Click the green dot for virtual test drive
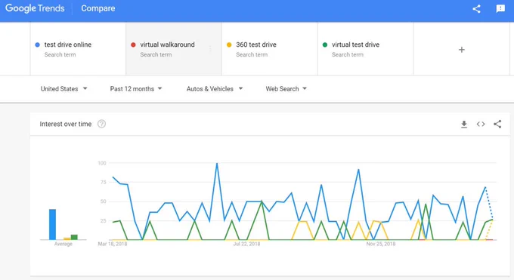 point(325,45)
